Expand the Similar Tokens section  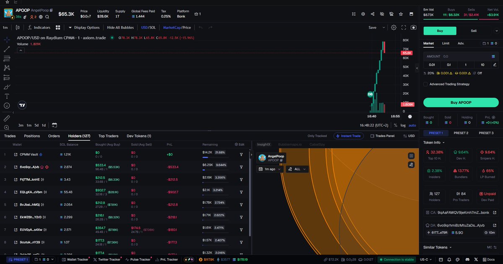[438, 247]
